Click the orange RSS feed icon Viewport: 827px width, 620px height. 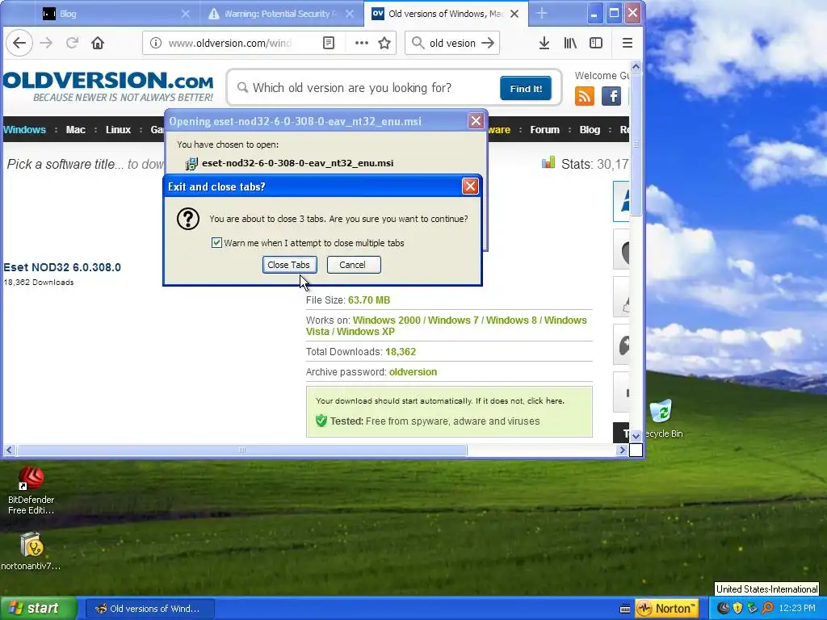click(x=585, y=96)
